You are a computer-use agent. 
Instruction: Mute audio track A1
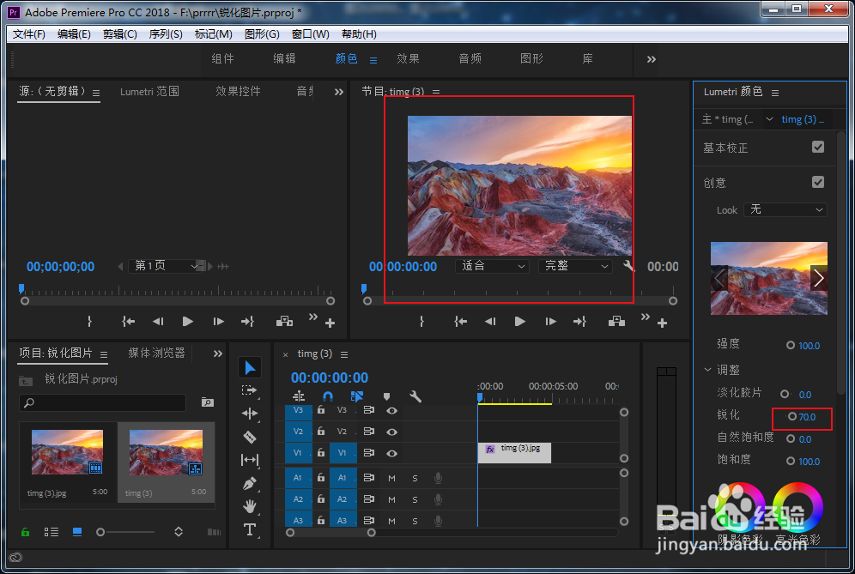(x=391, y=478)
